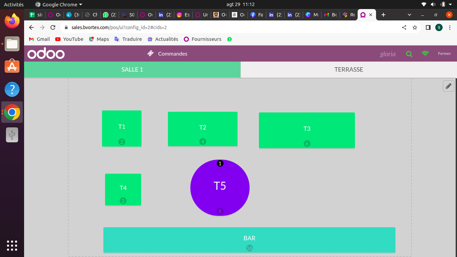Click the Odoo logo
457x257 pixels.
(46, 54)
